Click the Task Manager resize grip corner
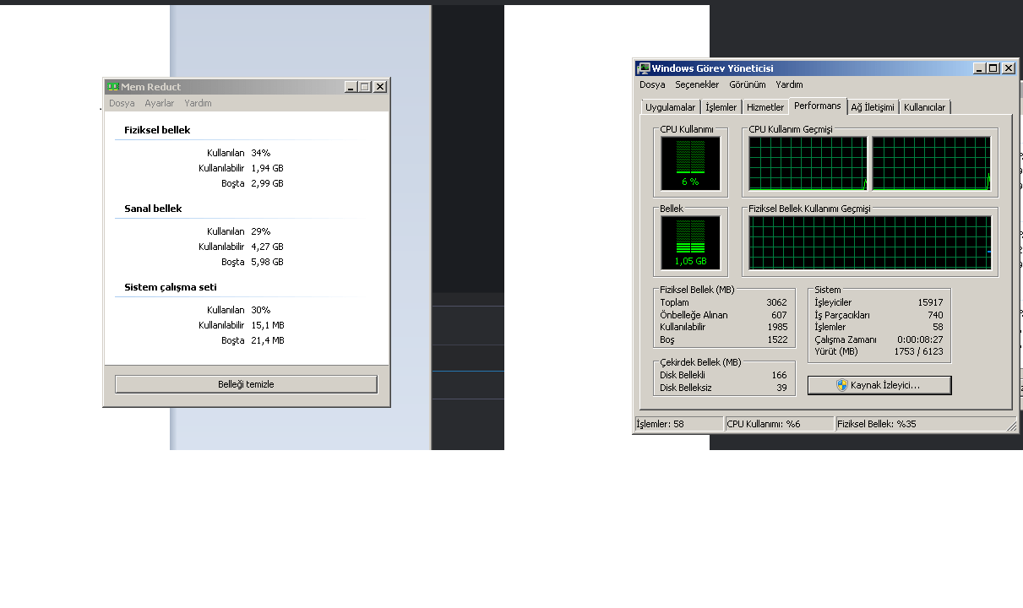Image resolution: width=1023 pixels, height=608 pixels. tap(1011, 426)
